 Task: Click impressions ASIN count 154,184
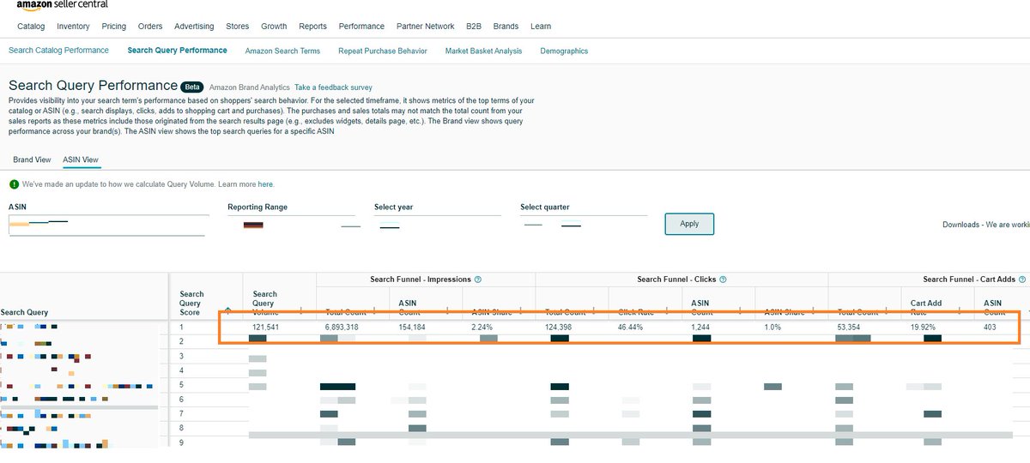[412, 328]
